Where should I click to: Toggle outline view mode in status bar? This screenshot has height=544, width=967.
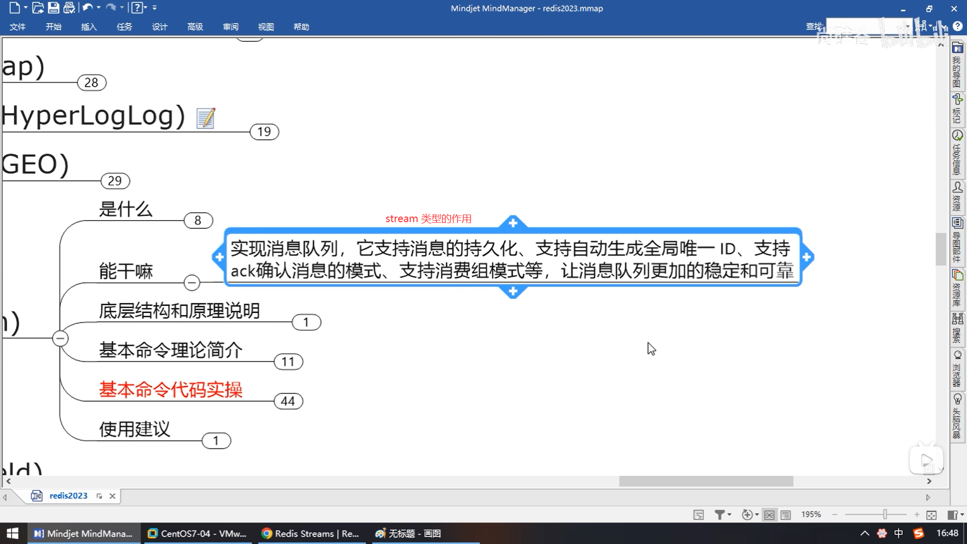[x=786, y=515]
